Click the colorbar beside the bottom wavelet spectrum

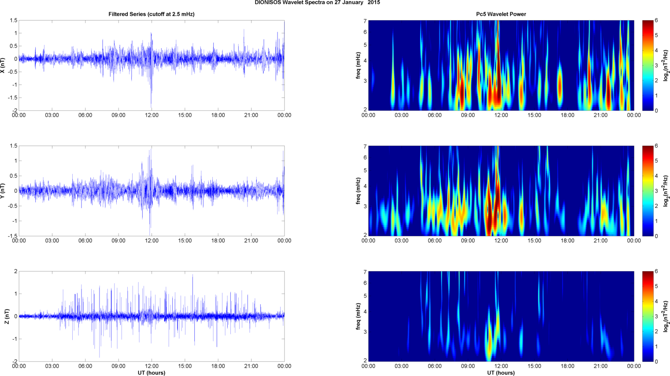click(648, 316)
